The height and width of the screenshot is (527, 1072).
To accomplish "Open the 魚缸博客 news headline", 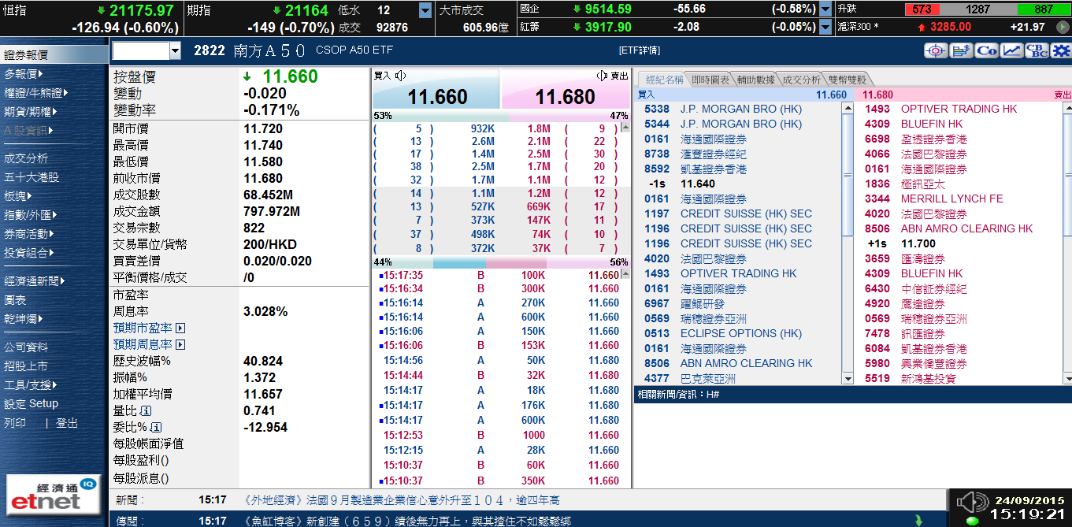I will [407, 521].
